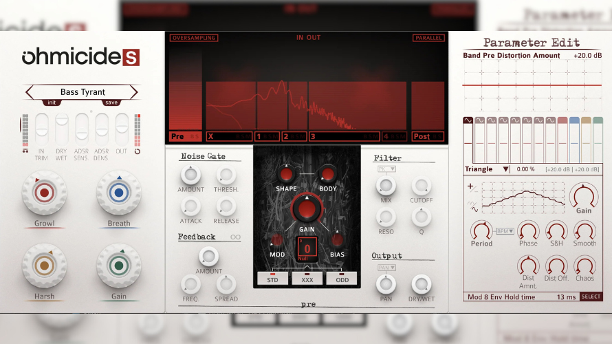The image size is (612, 344).
Task: Click the Dist Amnt. knob
Action: (x=528, y=266)
